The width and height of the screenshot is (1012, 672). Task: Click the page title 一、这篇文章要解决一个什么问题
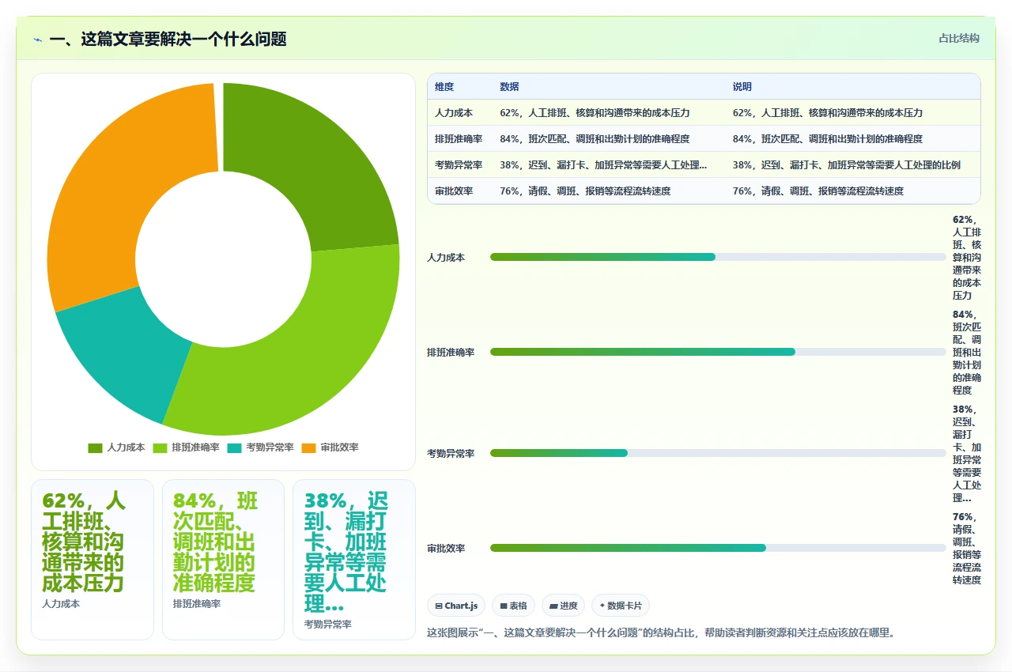click(168, 39)
